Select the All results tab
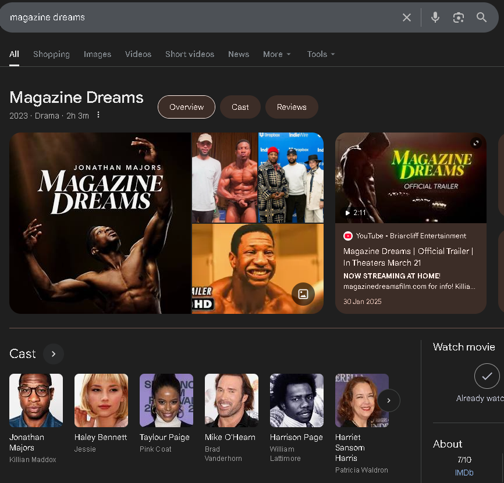This screenshot has width=504, height=483. pos(14,54)
